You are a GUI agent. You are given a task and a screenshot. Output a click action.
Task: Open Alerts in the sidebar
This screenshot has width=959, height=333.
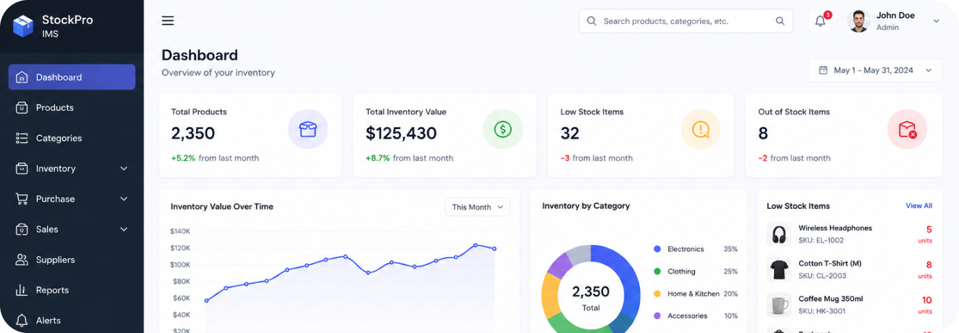[72, 321]
